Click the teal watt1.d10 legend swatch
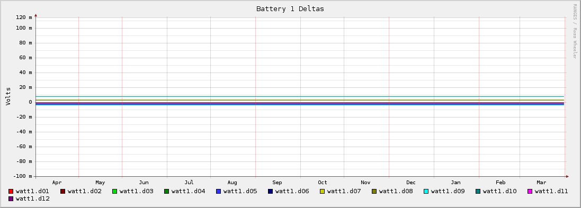This screenshot has height=208, width=581. (x=478, y=192)
